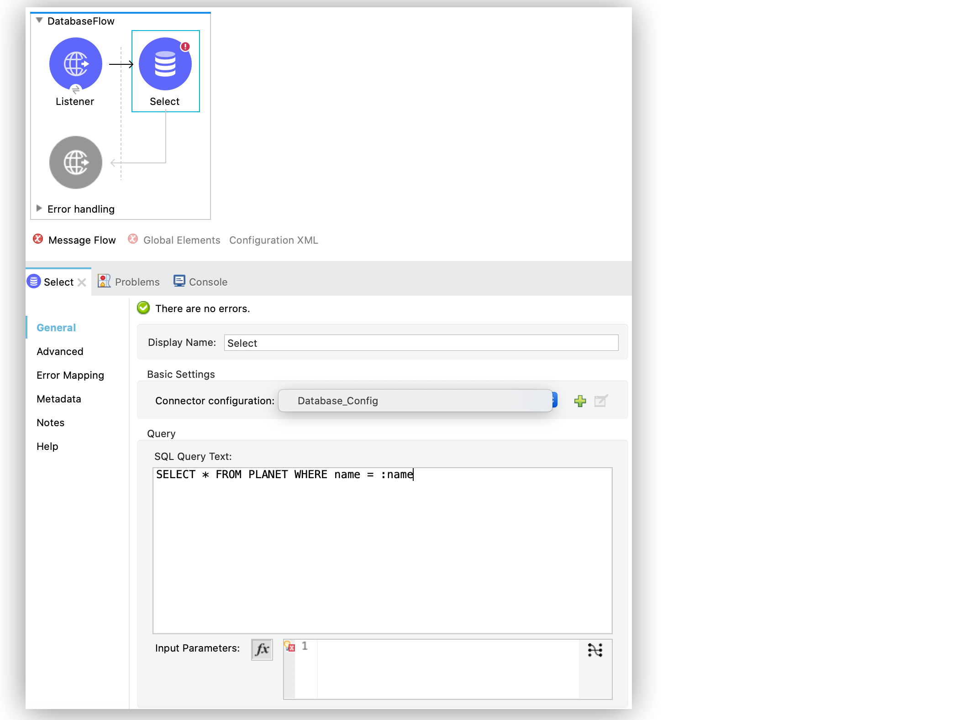The height and width of the screenshot is (720, 978).
Task: Switch to the Global Elements view
Action: (181, 240)
